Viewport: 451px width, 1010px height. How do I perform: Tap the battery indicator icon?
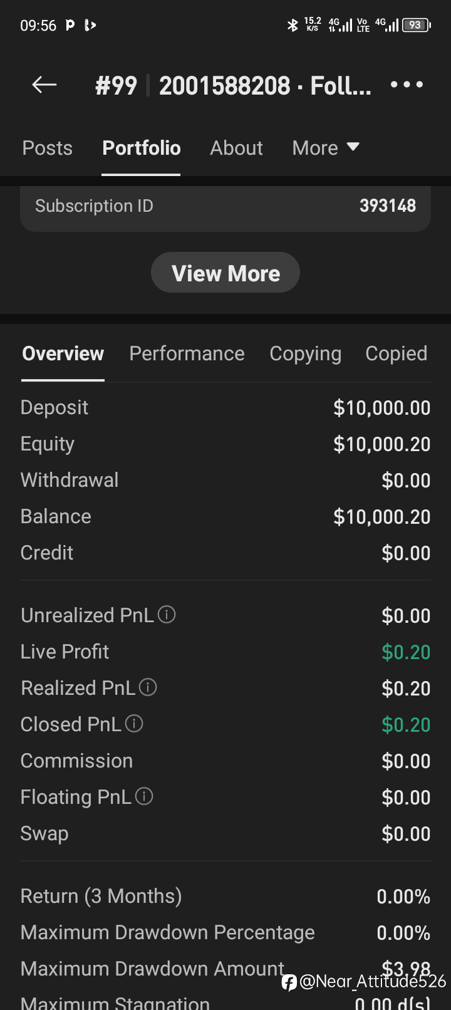pos(416,25)
